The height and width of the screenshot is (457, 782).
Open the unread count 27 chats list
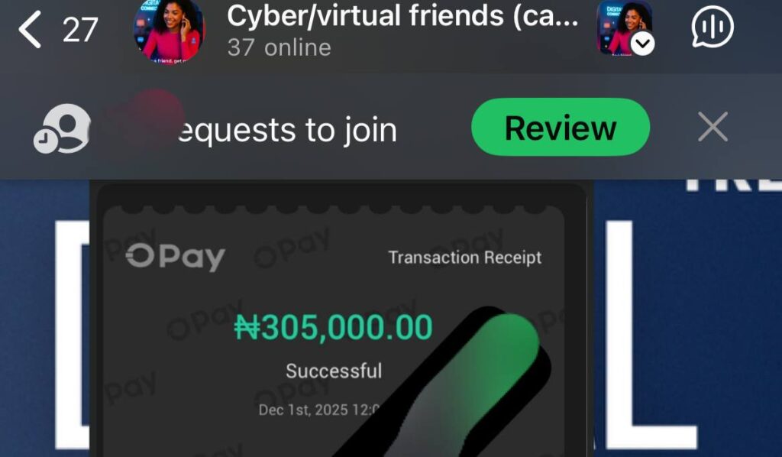[x=79, y=31]
